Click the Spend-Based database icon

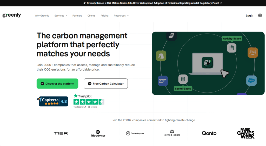[x=183, y=79]
